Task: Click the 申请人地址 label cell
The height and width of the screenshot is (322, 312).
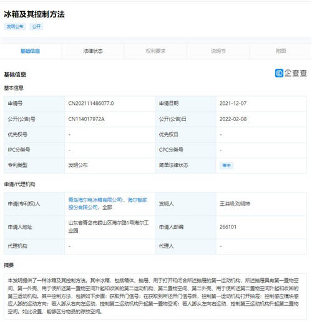Action: 34,227
